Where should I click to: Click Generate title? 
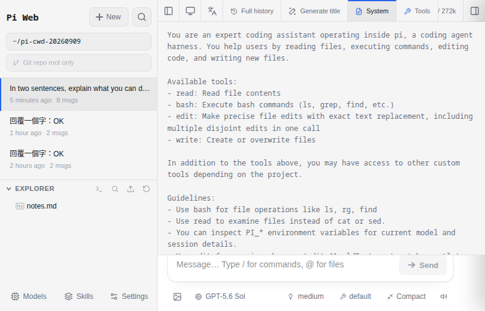(x=314, y=11)
